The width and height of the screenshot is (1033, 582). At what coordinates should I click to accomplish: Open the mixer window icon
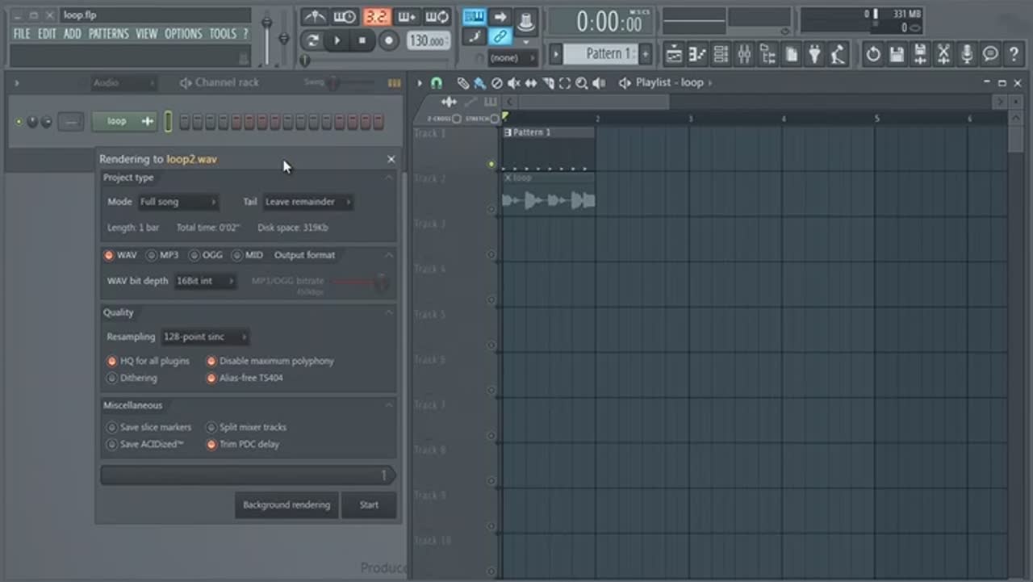[744, 54]
